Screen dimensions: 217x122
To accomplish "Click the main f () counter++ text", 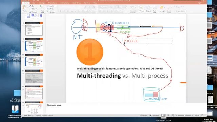I will point(116,23).
